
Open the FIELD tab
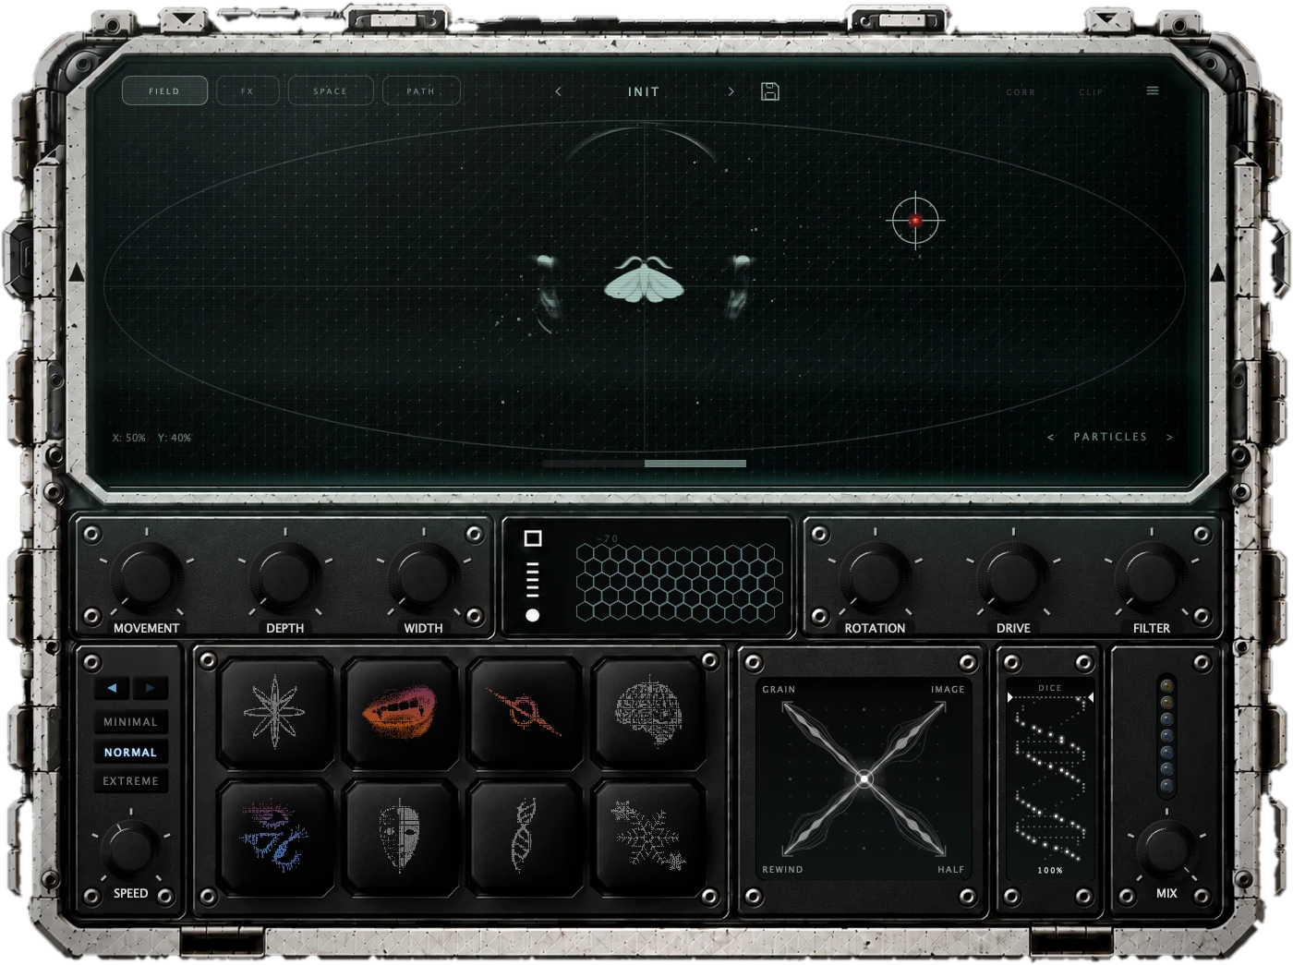[164, 90]
